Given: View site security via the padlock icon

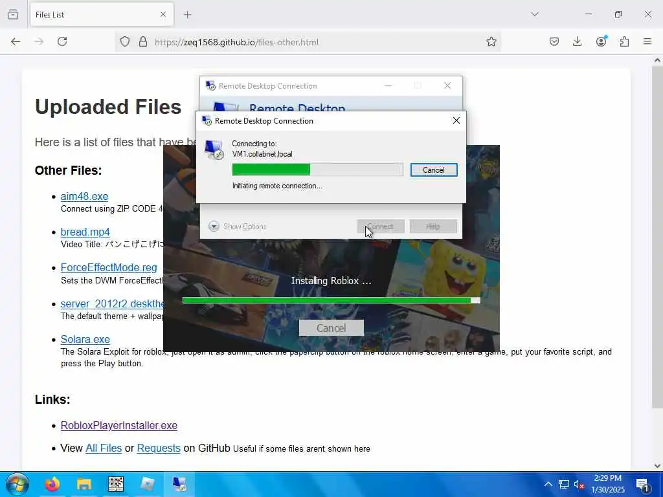Looking at the screenshot, I should [143, 42].
